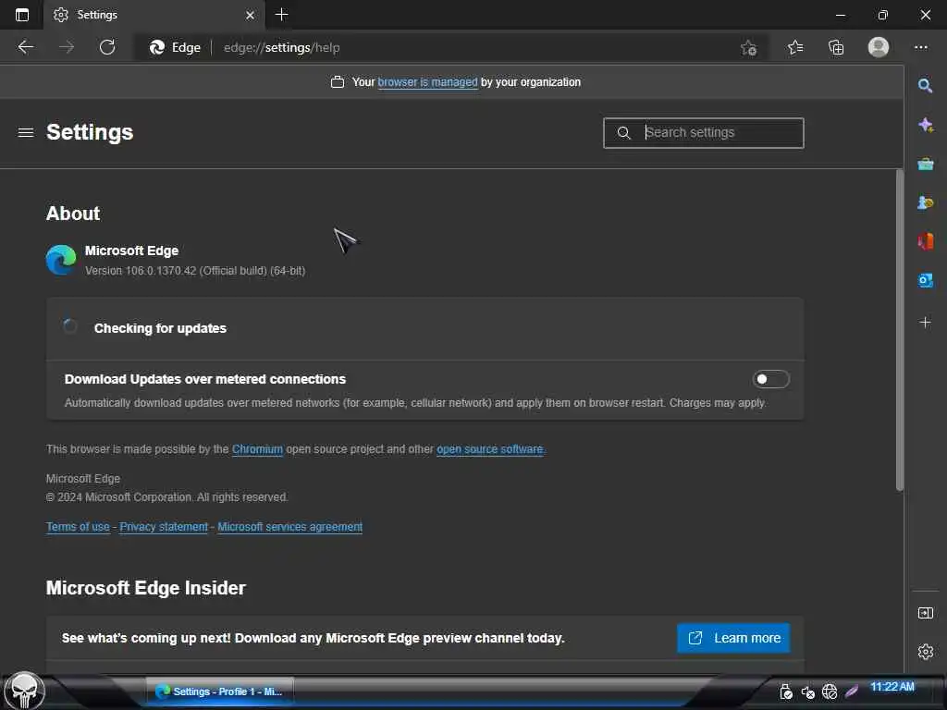Open the Collections icon in toolbar
947x710 pixels.
pos(836,47)
